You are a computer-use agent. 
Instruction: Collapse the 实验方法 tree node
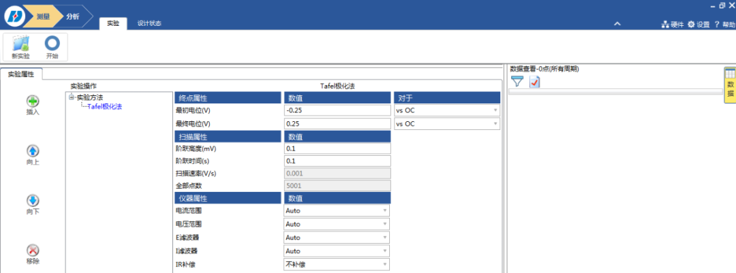point(71,97)
